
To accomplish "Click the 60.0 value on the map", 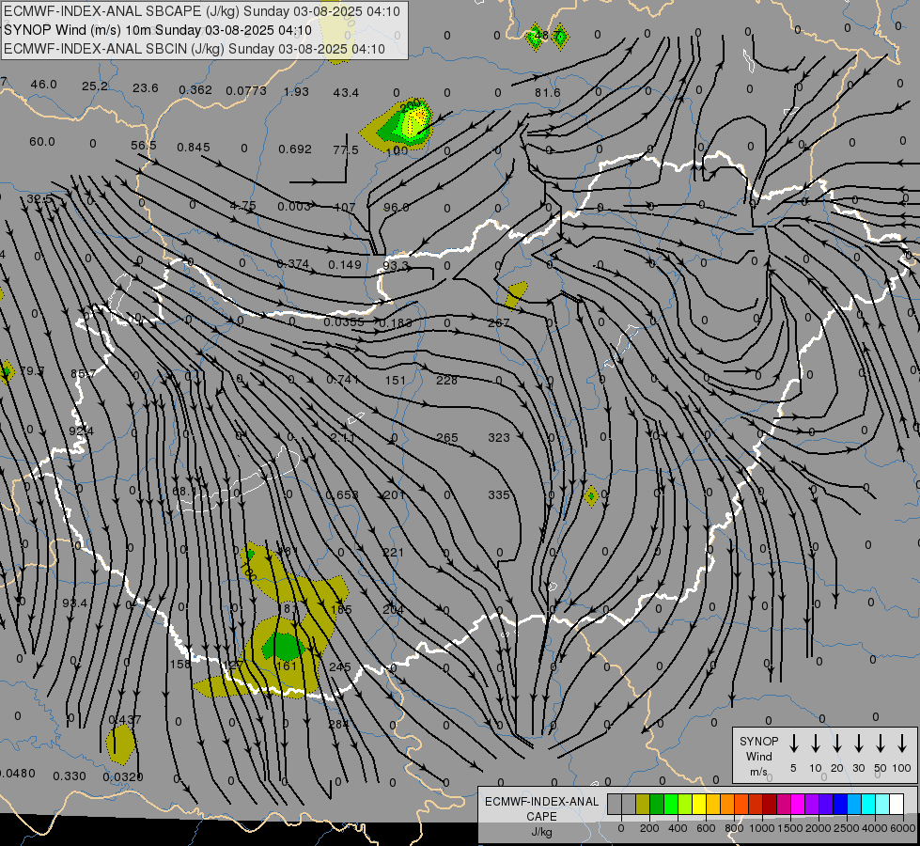I will click(x=42, y=142).
